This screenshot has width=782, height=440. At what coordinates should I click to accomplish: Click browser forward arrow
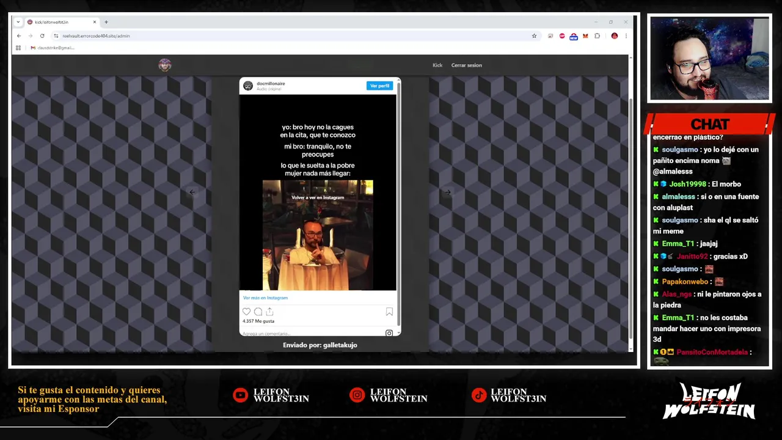click(30, 36)
